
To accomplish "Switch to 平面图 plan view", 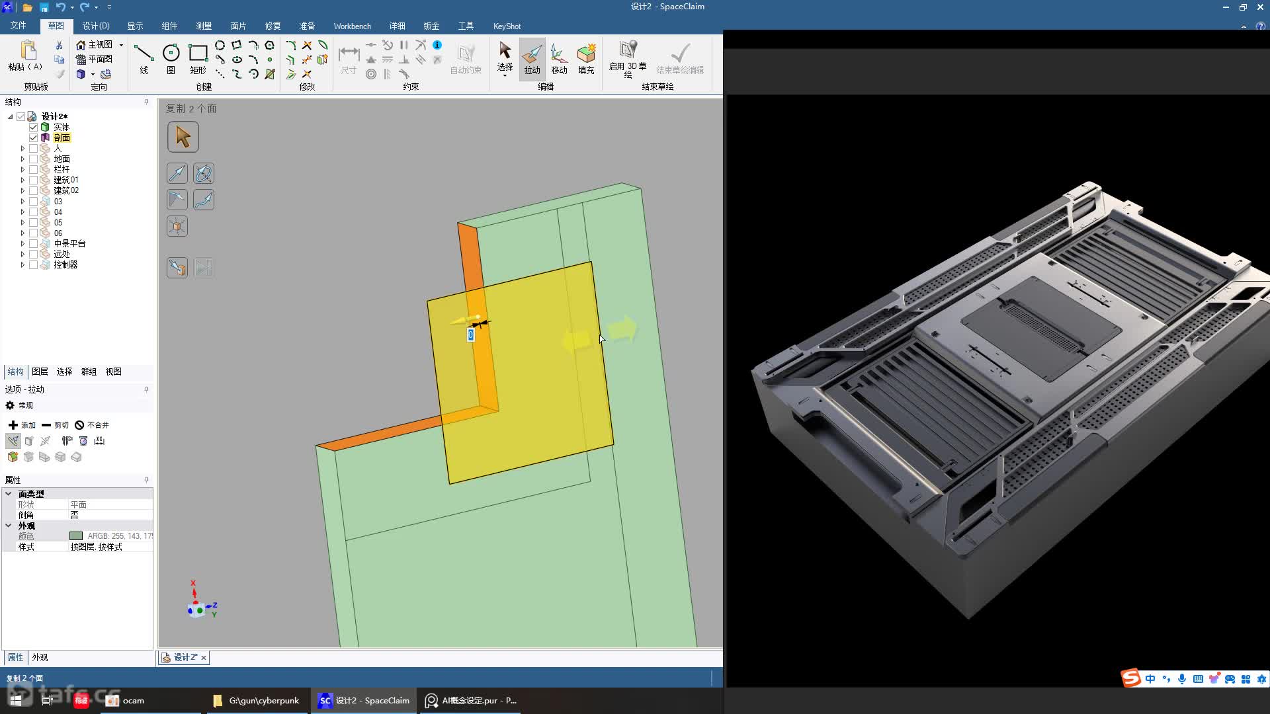I will tap(94, 59).
